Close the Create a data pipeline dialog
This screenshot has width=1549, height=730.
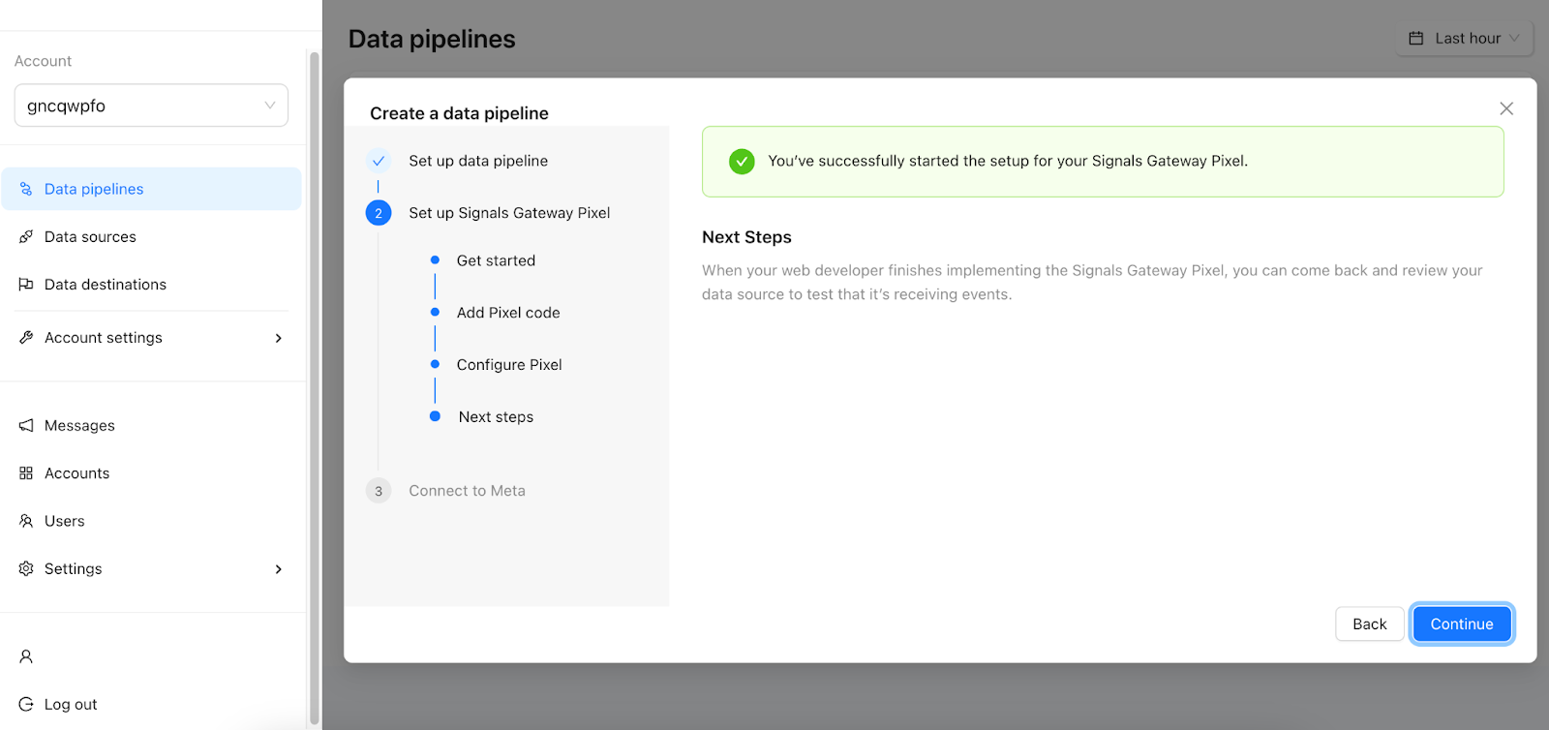tap(1506, 108)
